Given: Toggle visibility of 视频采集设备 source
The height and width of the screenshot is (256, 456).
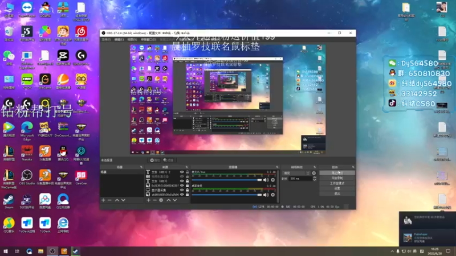Looking at the screenshot, I should point(182,176).
